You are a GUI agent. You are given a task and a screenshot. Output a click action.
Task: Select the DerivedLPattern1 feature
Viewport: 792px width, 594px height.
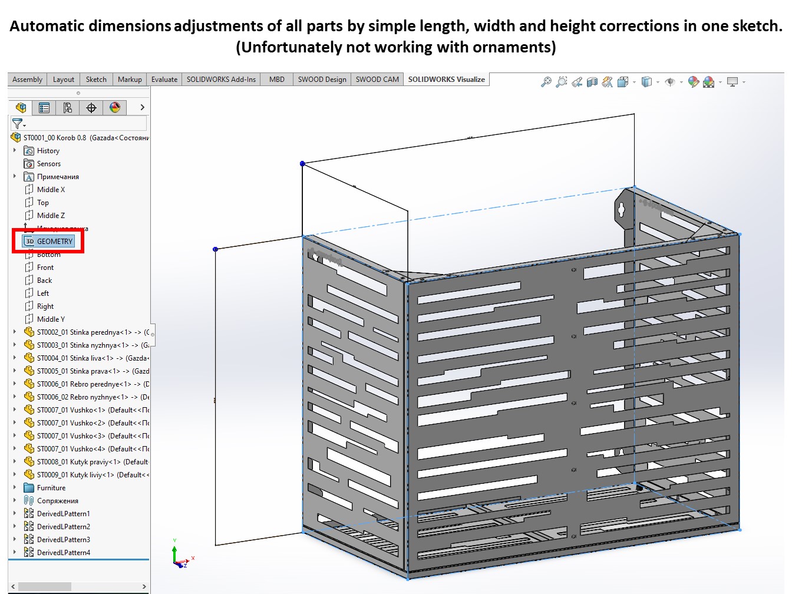pyautogui.click(x=57, y=514)
